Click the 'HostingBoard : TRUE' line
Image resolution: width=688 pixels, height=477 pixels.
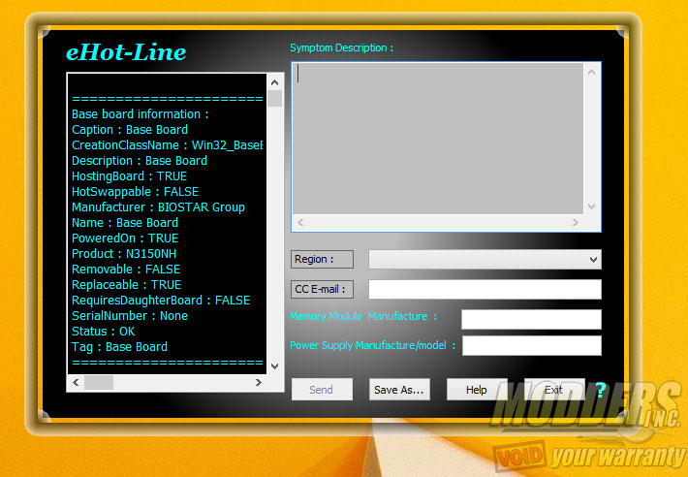click(130, 176)
